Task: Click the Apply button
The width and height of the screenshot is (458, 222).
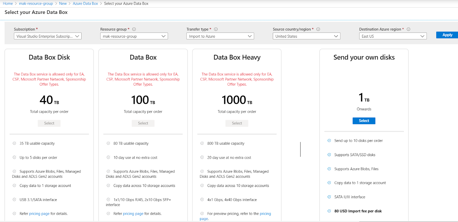Action: (x=447, y=35)
